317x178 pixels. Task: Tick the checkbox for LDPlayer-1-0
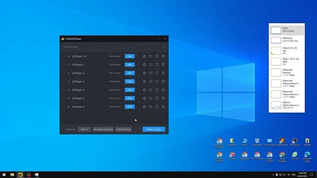[x=63, y=56]
